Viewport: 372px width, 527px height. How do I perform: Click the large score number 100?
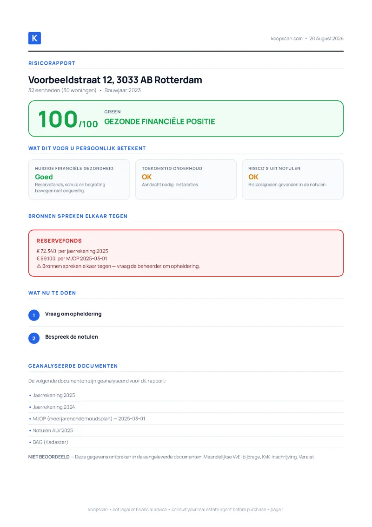click(58, 119)
